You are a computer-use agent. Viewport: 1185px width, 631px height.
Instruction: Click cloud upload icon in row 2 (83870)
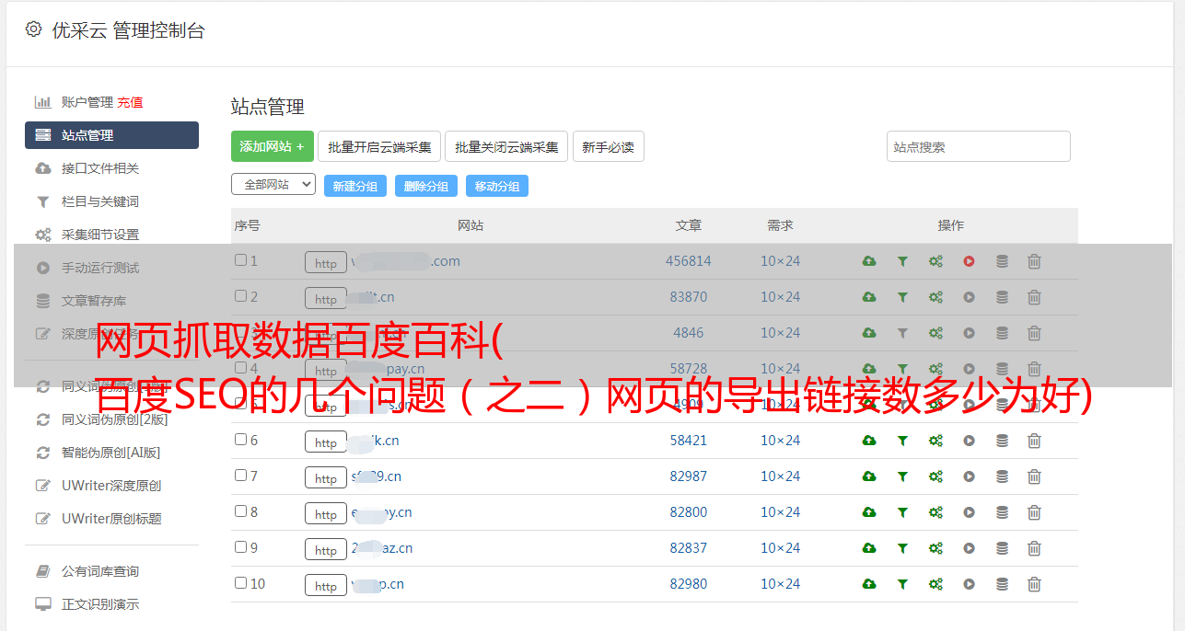click(869, 297)
